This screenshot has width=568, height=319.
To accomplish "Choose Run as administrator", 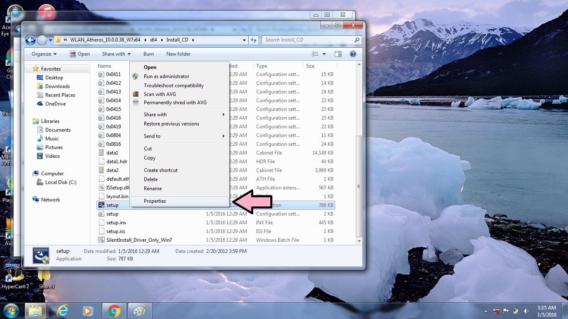I will tap(179, 76).
